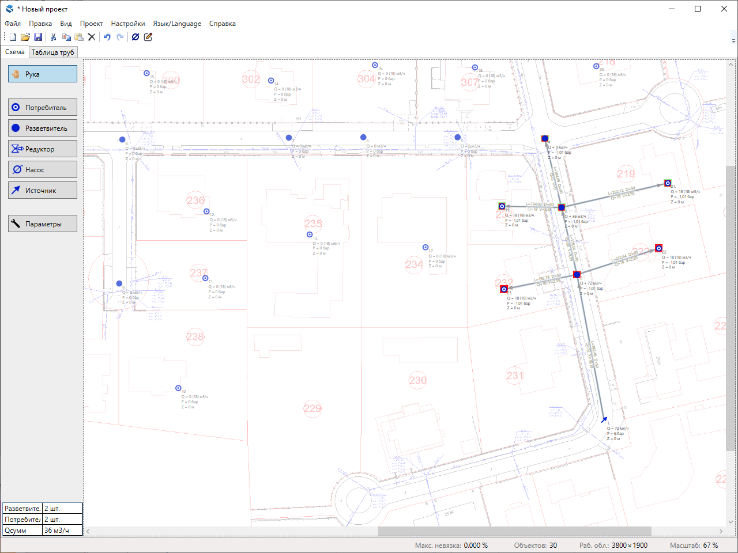The width and height of the screenshot is (738, 553).
Task: Open a file with the folder icon
Action: coord(25,37)
